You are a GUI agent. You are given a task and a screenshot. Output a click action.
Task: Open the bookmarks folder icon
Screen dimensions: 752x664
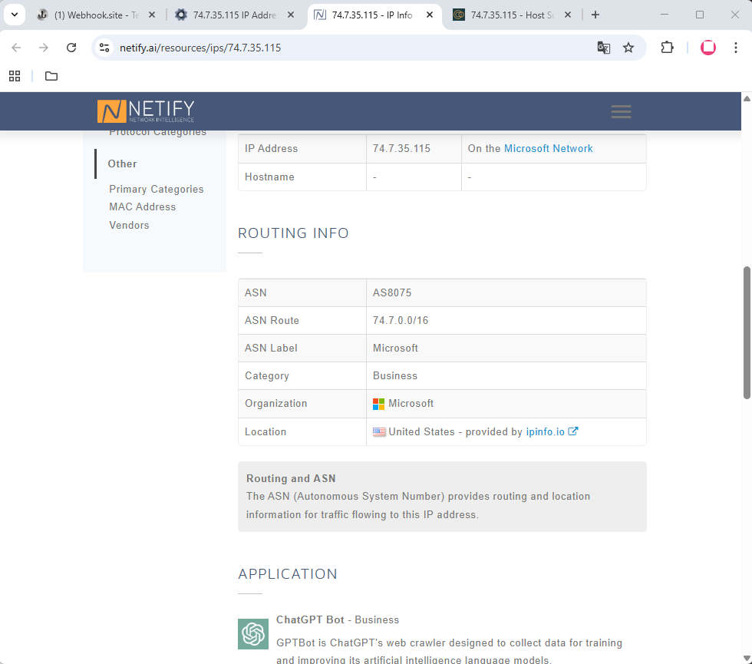[51, 76]
